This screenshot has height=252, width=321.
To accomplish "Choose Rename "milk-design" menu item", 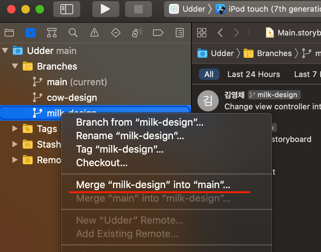I will [167, 136].
